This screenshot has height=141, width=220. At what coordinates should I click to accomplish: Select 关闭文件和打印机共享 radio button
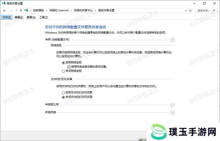point(63,97)
